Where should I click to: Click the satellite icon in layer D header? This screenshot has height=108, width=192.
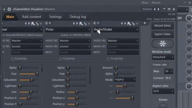[x=129, y=23]
